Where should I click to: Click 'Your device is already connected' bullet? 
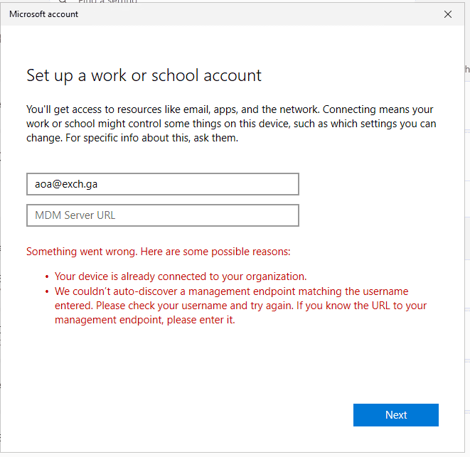pos(181,276)
